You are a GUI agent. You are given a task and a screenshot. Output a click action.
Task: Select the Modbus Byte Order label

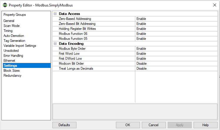click(x=72, y=49)
